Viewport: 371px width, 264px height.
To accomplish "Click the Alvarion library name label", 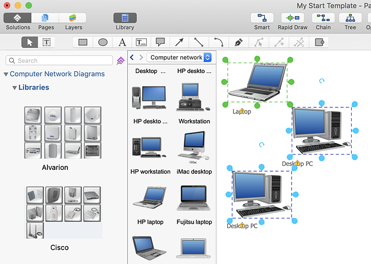I will (x=55, y=167).
